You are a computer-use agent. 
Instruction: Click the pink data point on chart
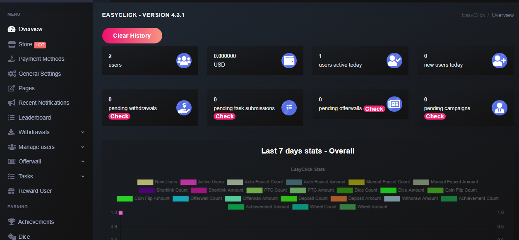click(x=121, y=213)
